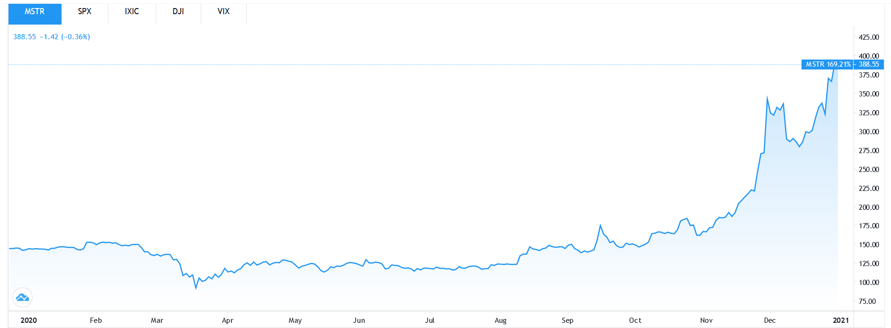Click the 300.00 price axis label
Image resolution: width=891 pixels, height=328 pixels.
pos(869,132)
